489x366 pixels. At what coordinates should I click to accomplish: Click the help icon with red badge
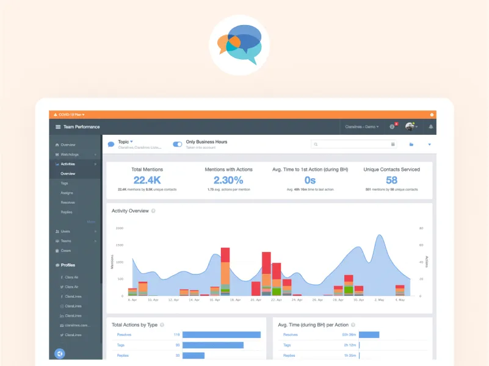392,126
